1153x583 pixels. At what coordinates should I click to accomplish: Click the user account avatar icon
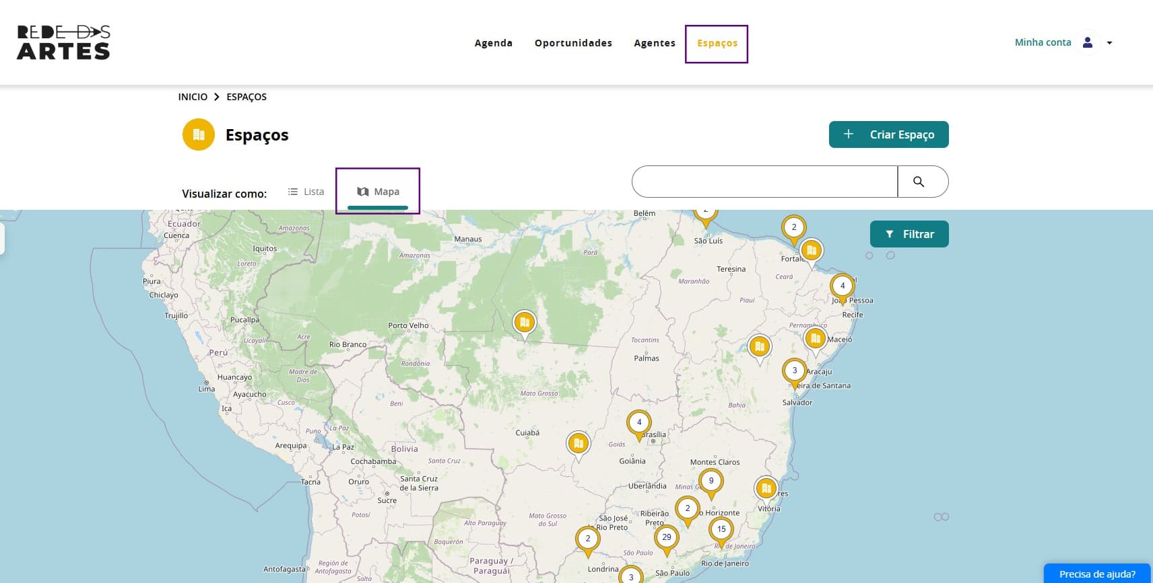tap(1087, 42)
